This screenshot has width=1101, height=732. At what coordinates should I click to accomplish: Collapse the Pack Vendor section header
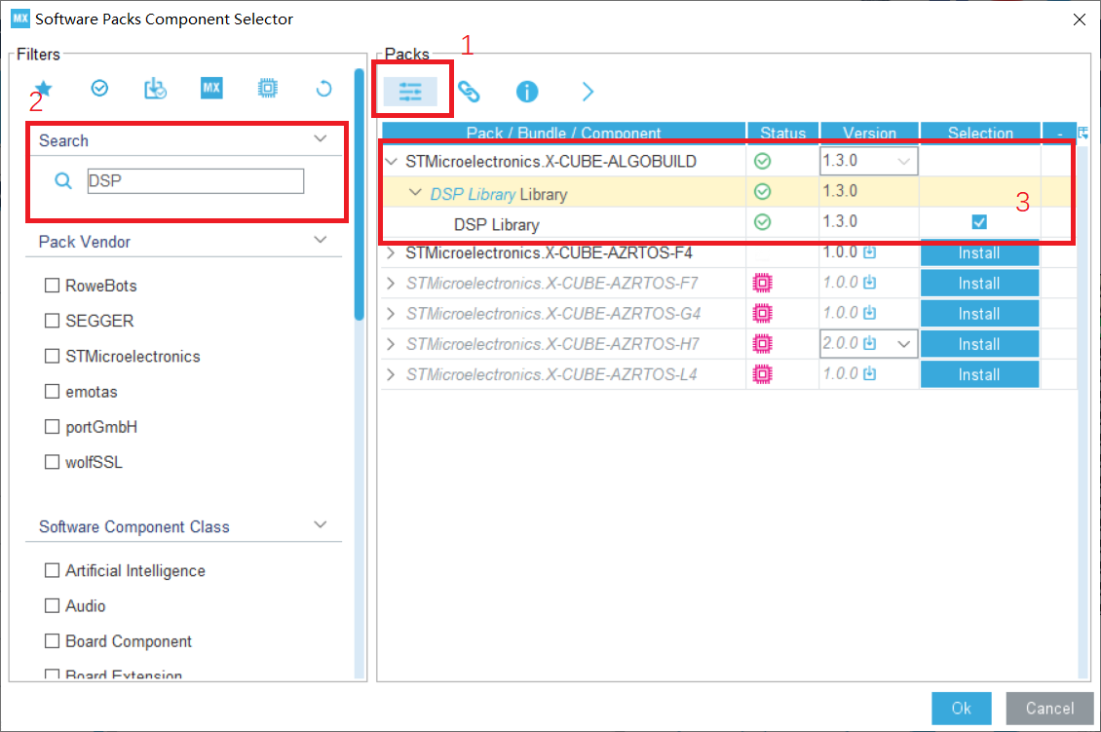tap(321, 241)
